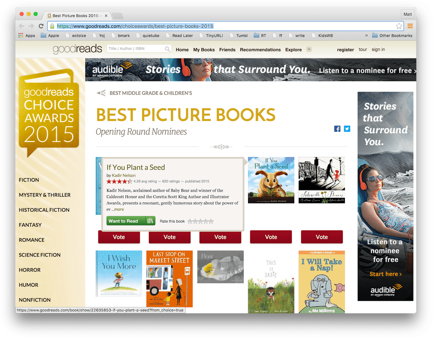Expand the Explore dropdown arrow

[x=309, y=49]
